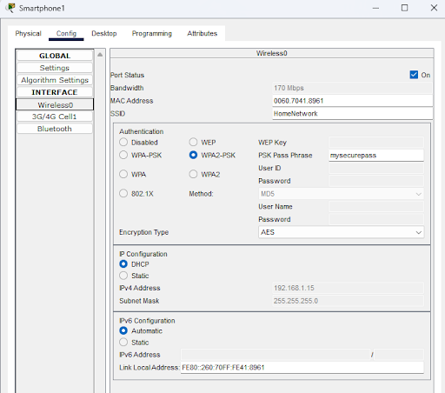Image resolution: width=445 pixels, height=393 pixels.
Task: Uncheck the Port Status On checkbox
Action: click(414, 75)
